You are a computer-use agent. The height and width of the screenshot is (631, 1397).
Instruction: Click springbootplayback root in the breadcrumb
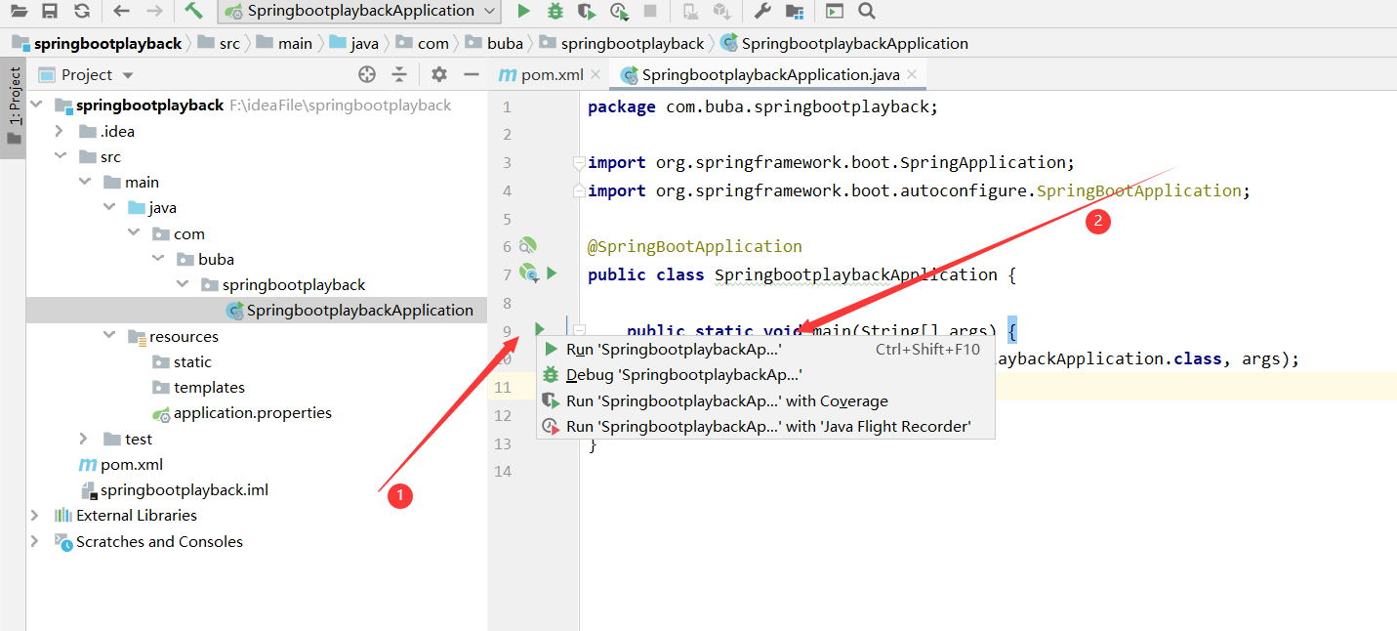point(97,43)
